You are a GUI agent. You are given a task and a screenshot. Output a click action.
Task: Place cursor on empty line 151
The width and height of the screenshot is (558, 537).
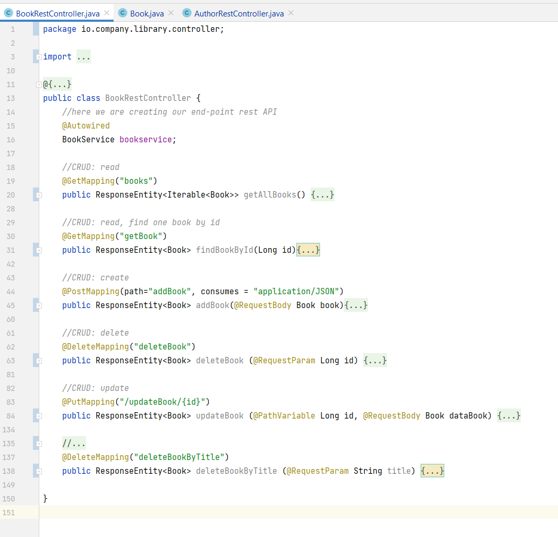click(298, 513)
